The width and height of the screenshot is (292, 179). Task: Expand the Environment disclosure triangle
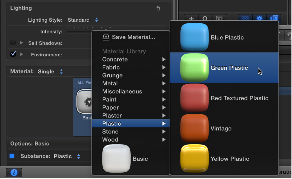(22, 54)
